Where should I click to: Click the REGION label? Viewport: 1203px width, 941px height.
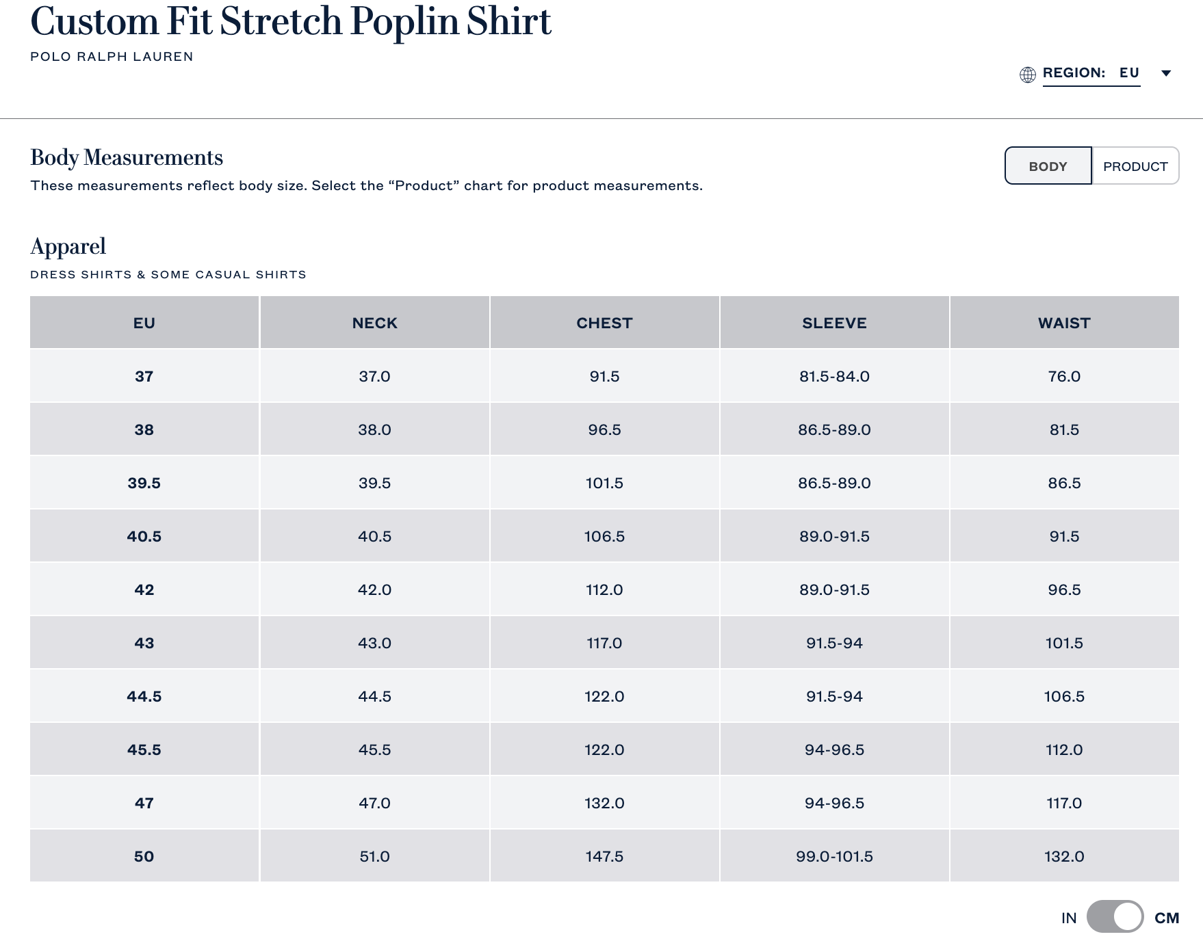(x=1074, y=73)
